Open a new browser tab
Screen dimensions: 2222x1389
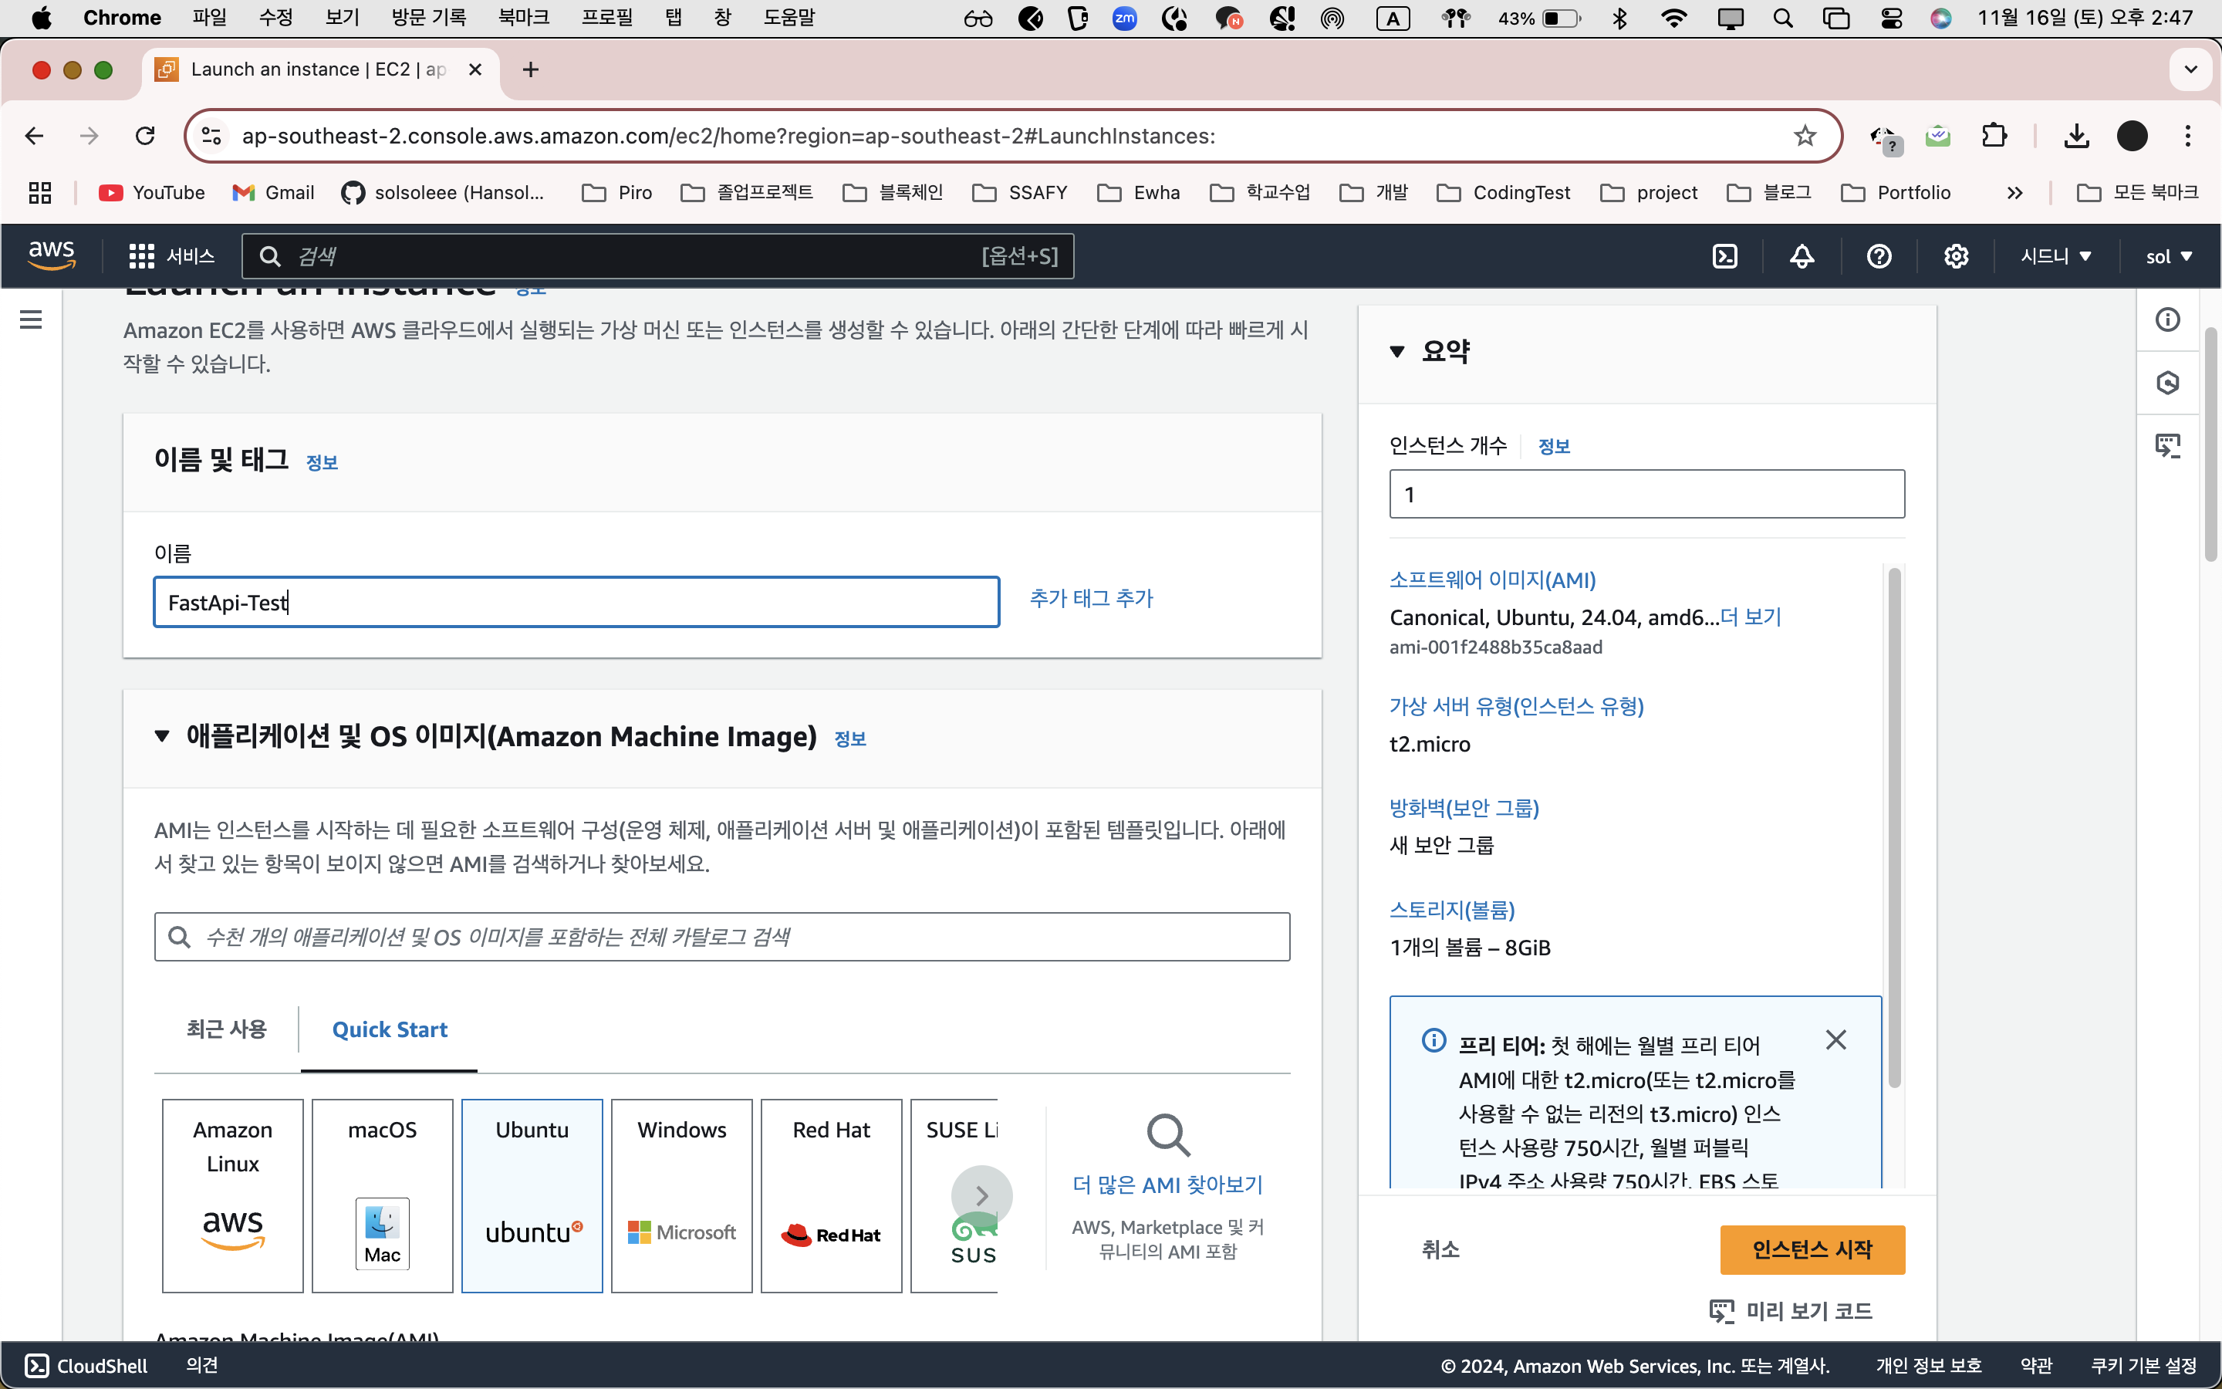click(x=531, y=69)
